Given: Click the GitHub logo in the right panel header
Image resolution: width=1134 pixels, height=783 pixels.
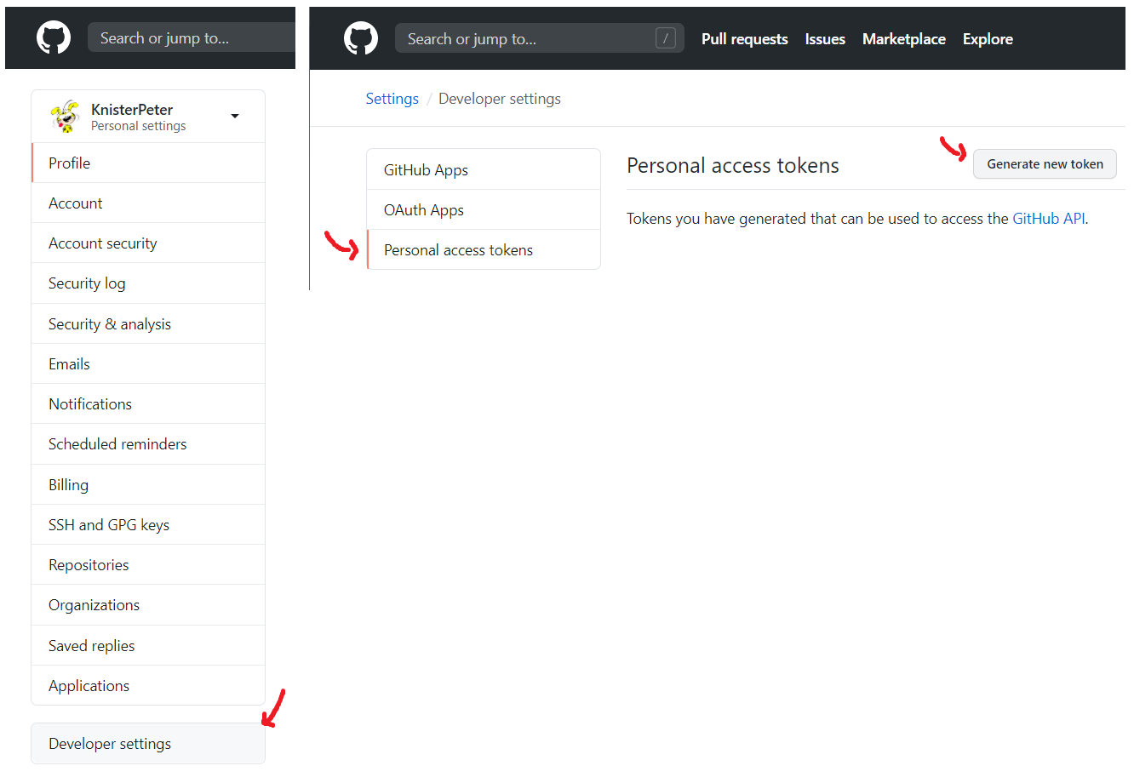Looking at the screenshot, I should click(361, 39).
